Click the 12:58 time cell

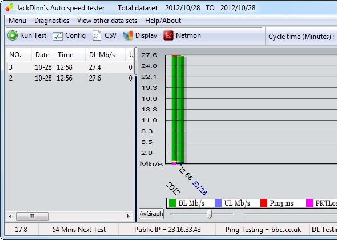coord(65,67)
